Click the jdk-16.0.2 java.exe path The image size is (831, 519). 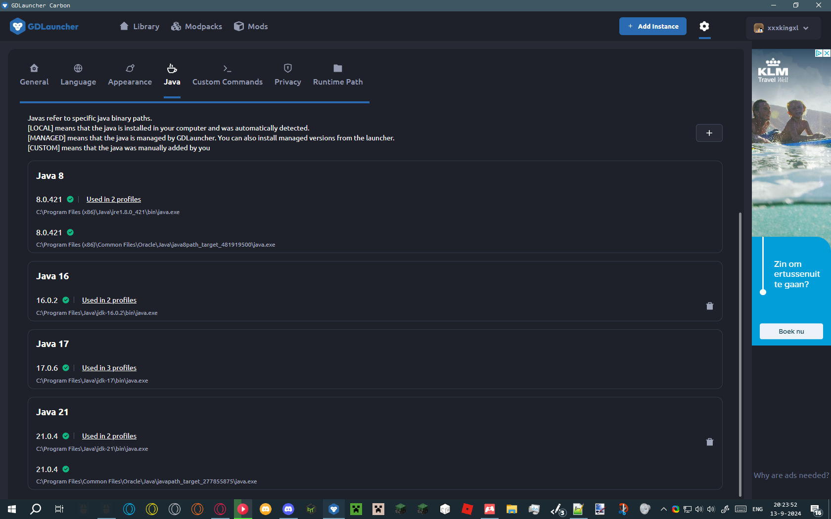click(x=97, y=313)
